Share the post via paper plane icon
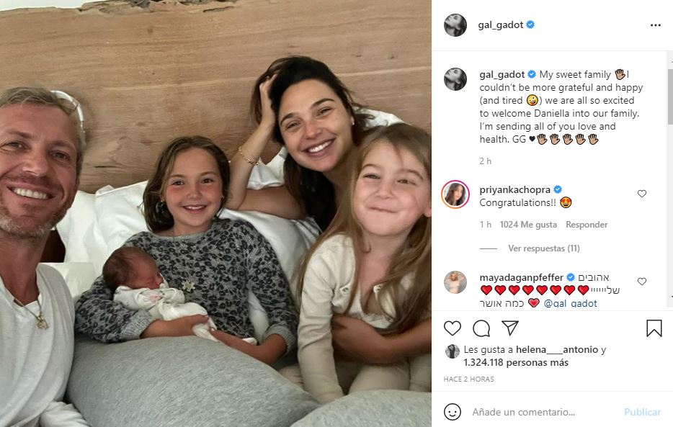The image size is (673, 427). [510, 328]
